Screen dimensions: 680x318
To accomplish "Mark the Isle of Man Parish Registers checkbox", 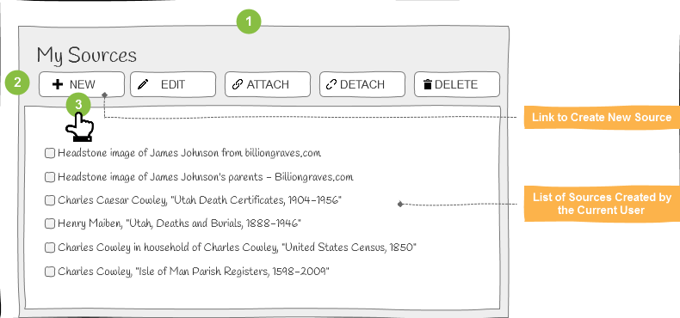I will coord(50,272).
